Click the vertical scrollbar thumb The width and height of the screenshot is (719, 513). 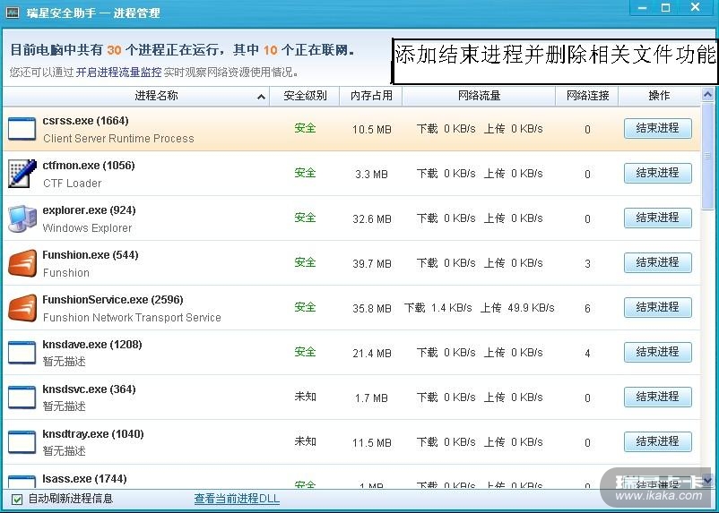[x=708, y=156]
